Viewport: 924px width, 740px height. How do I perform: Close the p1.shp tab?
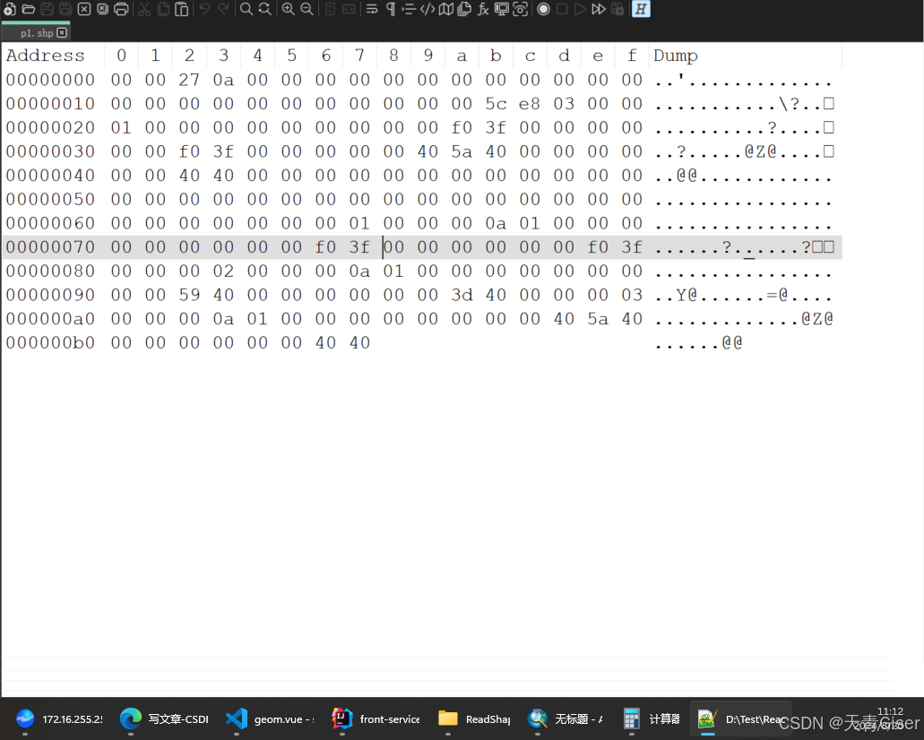(62, 33)
